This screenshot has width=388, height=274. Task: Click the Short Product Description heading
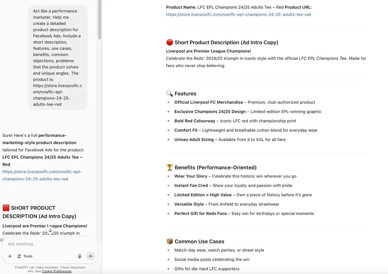pyautogui.click(x=226, y=42)
